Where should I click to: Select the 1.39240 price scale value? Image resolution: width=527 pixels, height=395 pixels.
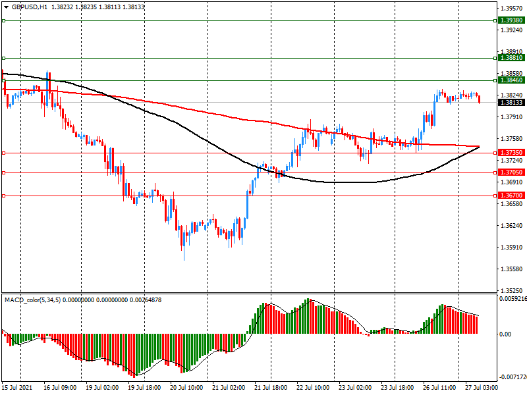tap(512, 30)
